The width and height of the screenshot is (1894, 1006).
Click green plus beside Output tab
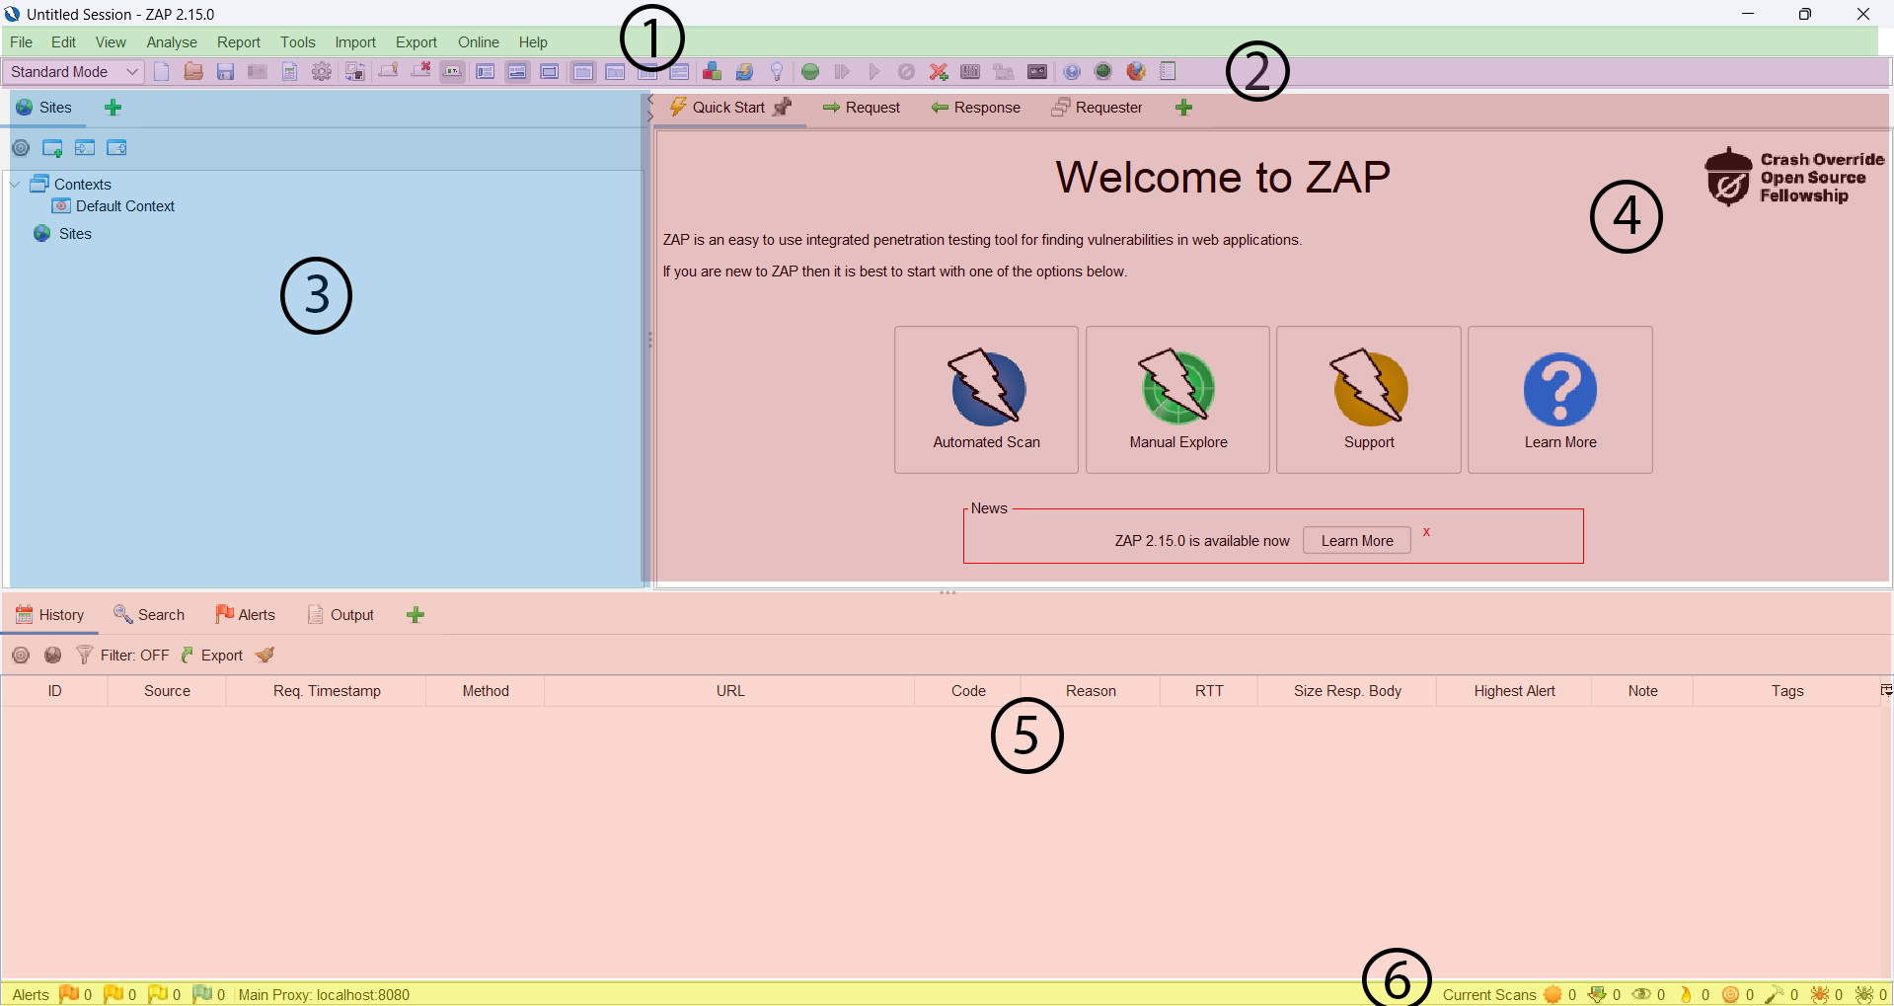(x=416, y=615)
